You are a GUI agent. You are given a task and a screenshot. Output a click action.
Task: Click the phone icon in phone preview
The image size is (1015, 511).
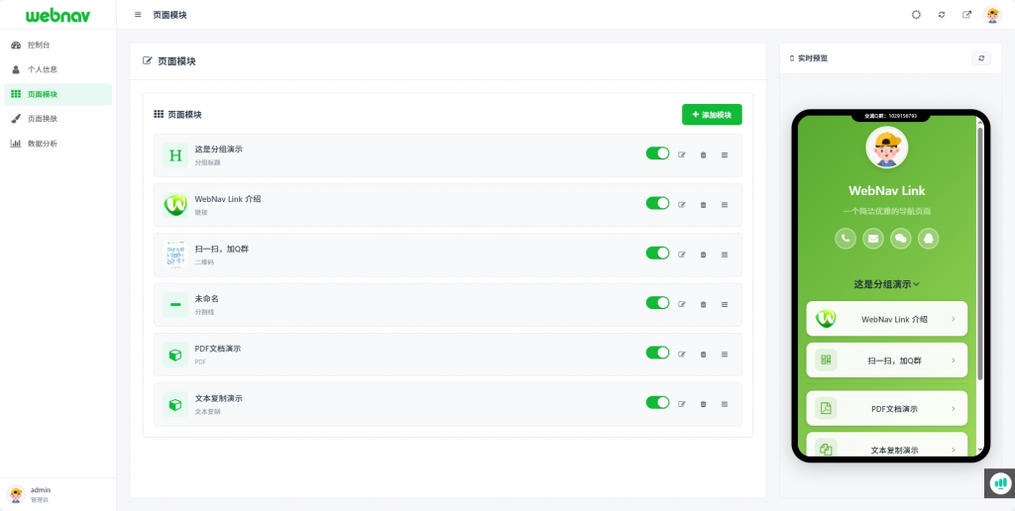pos(846,238)
